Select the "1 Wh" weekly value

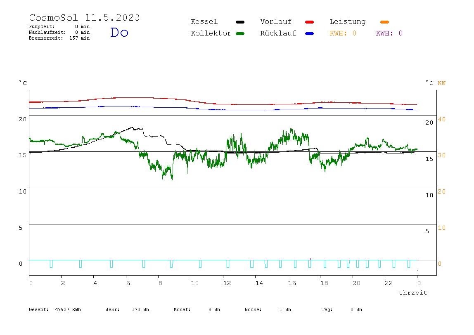(x=285, y=309)
